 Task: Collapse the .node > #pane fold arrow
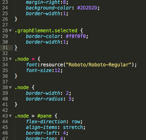pos(10,116)
